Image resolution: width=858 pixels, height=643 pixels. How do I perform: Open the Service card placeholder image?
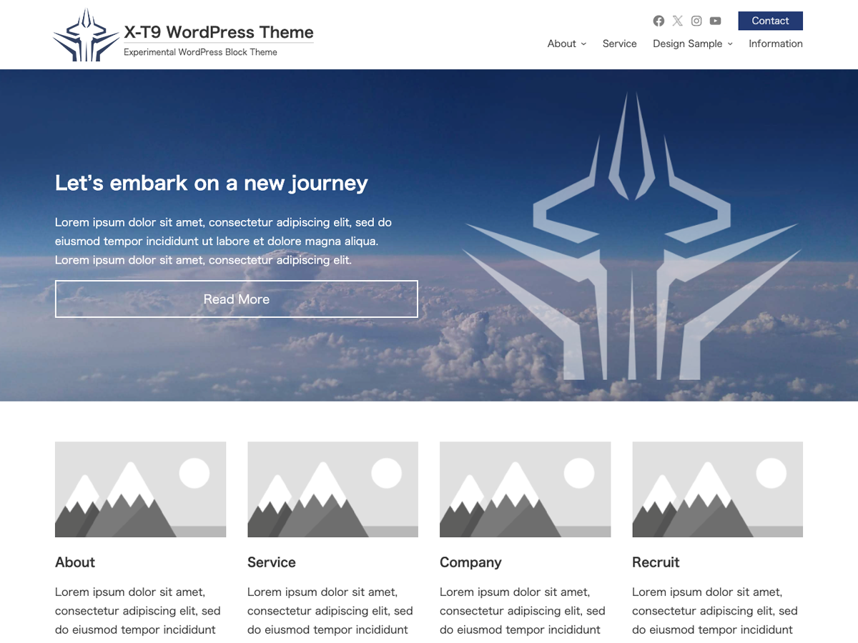(x=332, y=489)
